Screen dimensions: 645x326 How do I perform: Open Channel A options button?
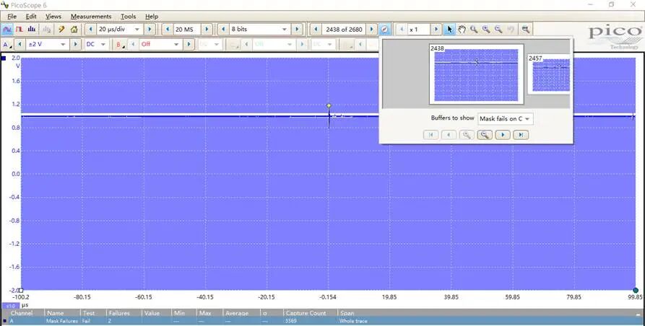click(x=7, y=44)
